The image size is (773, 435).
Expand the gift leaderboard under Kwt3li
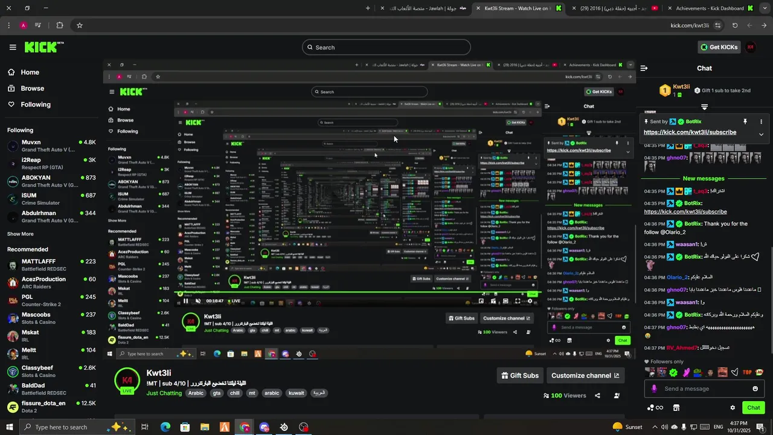click(704, 107)
